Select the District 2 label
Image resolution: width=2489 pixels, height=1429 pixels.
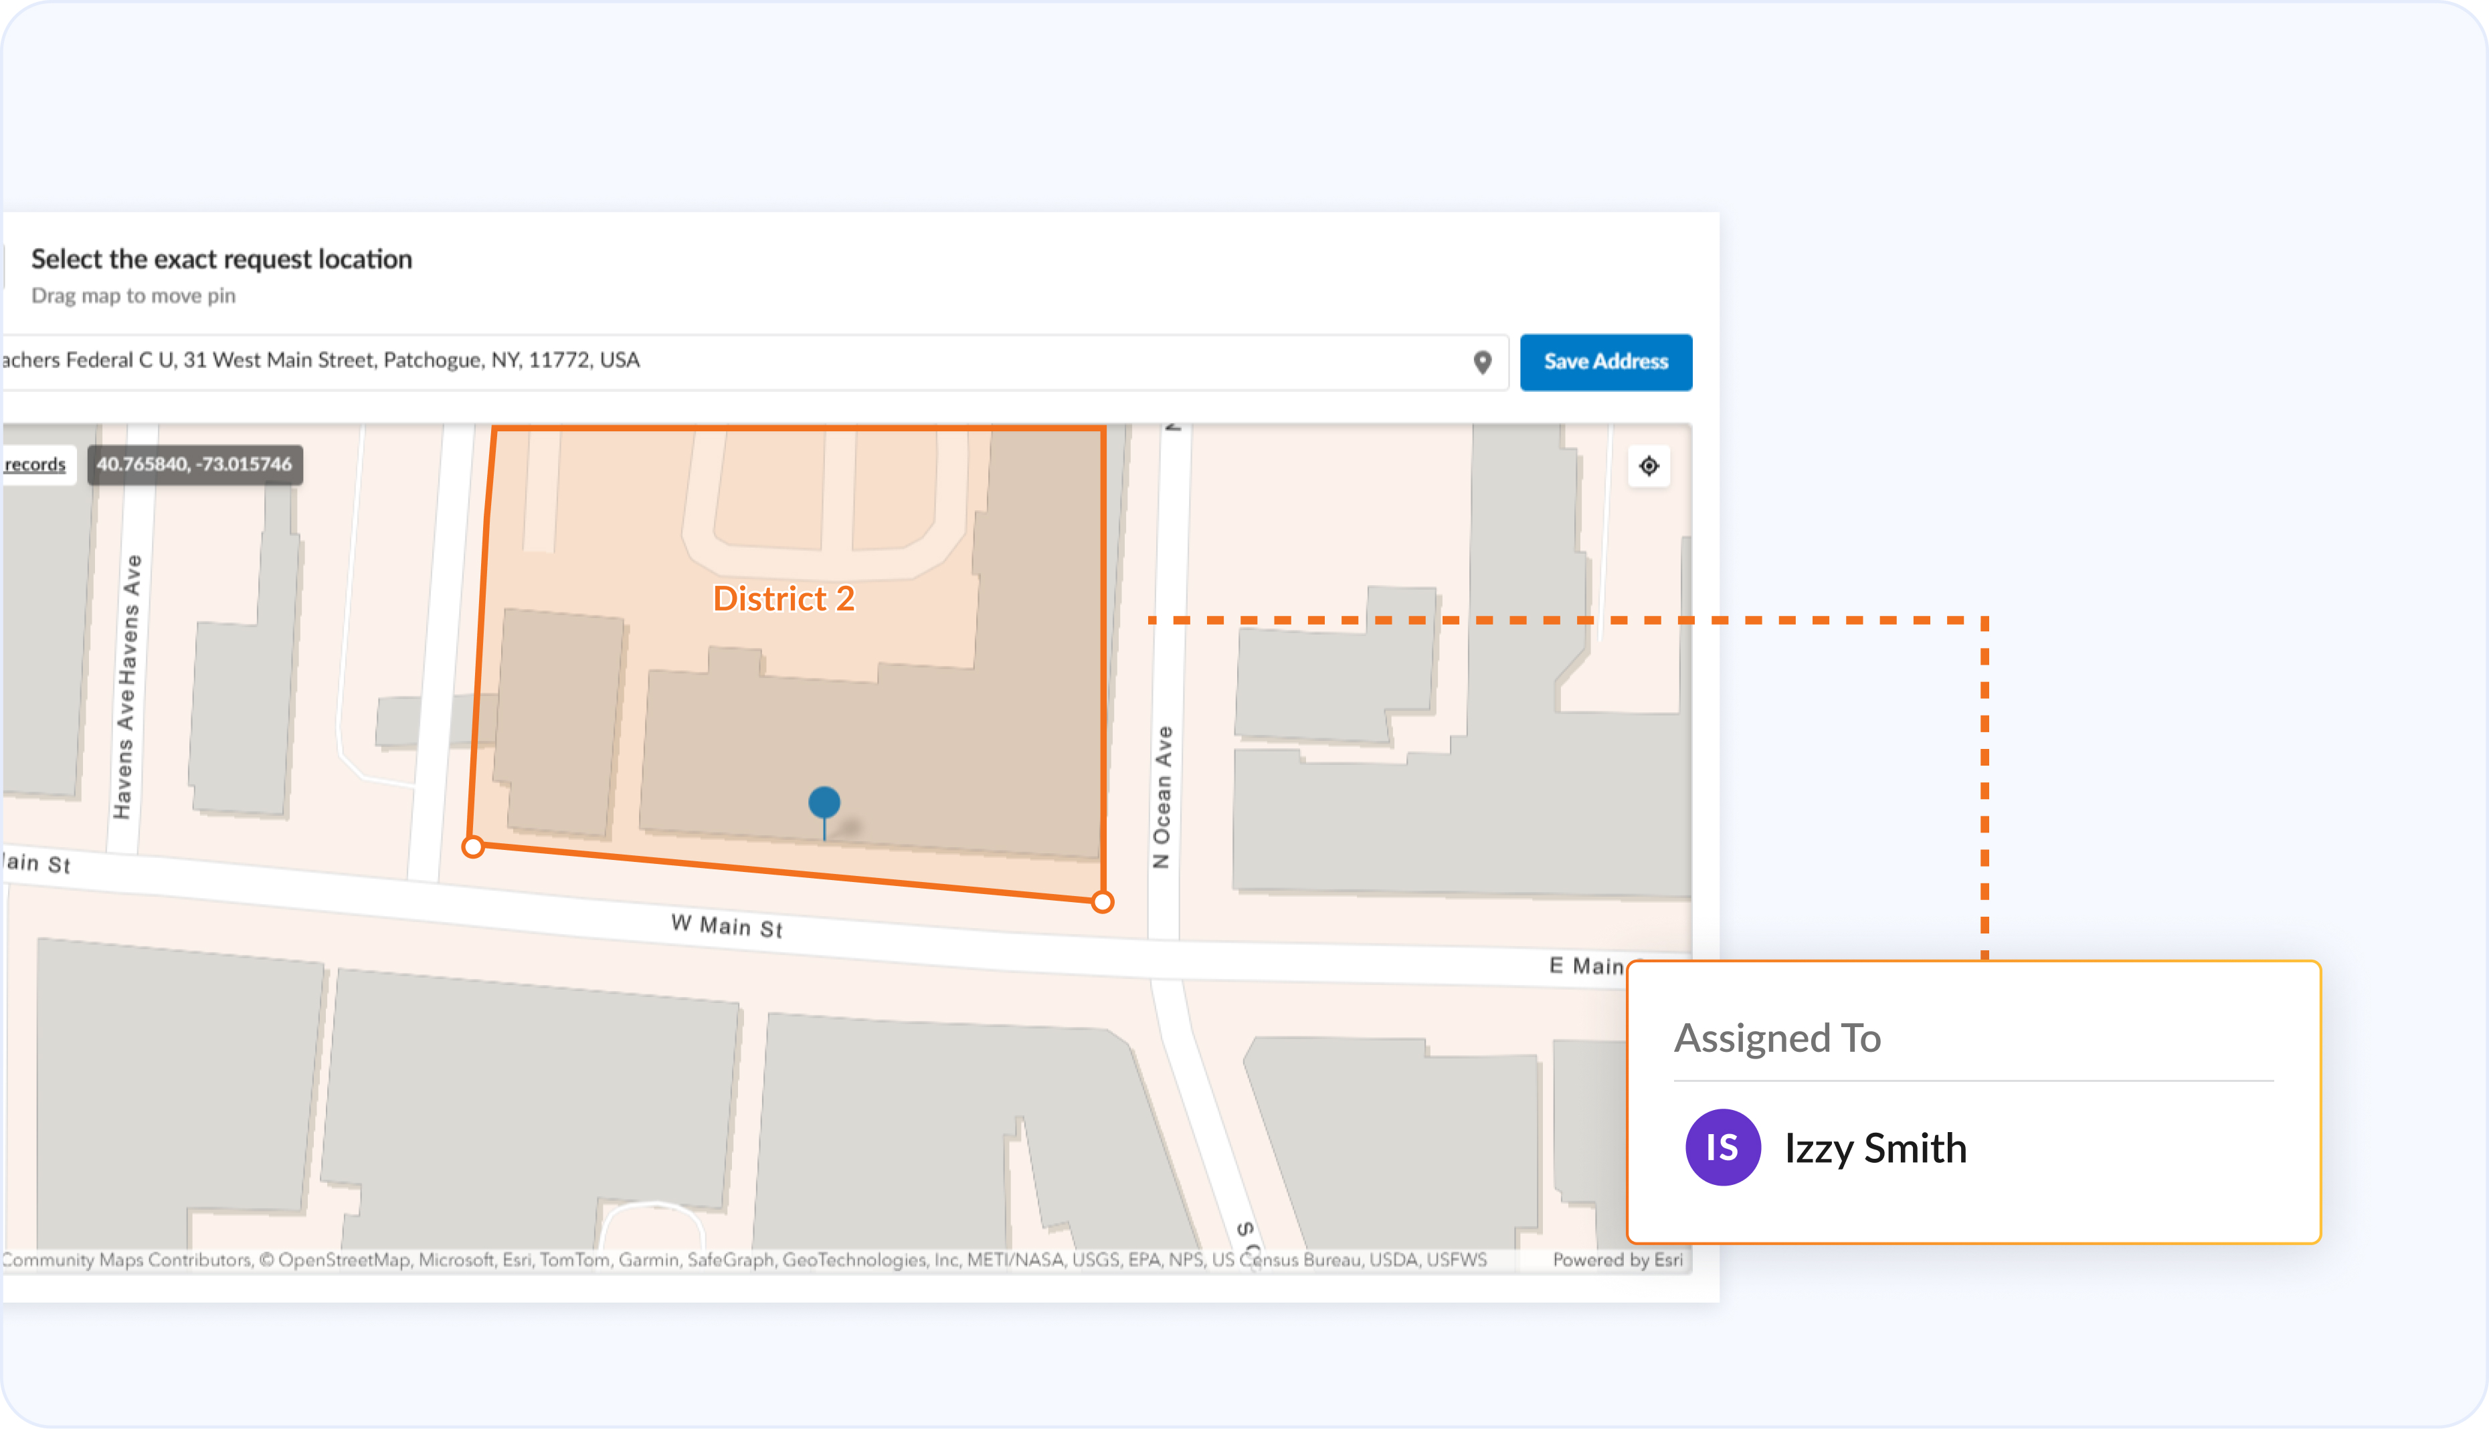[783, 598]
